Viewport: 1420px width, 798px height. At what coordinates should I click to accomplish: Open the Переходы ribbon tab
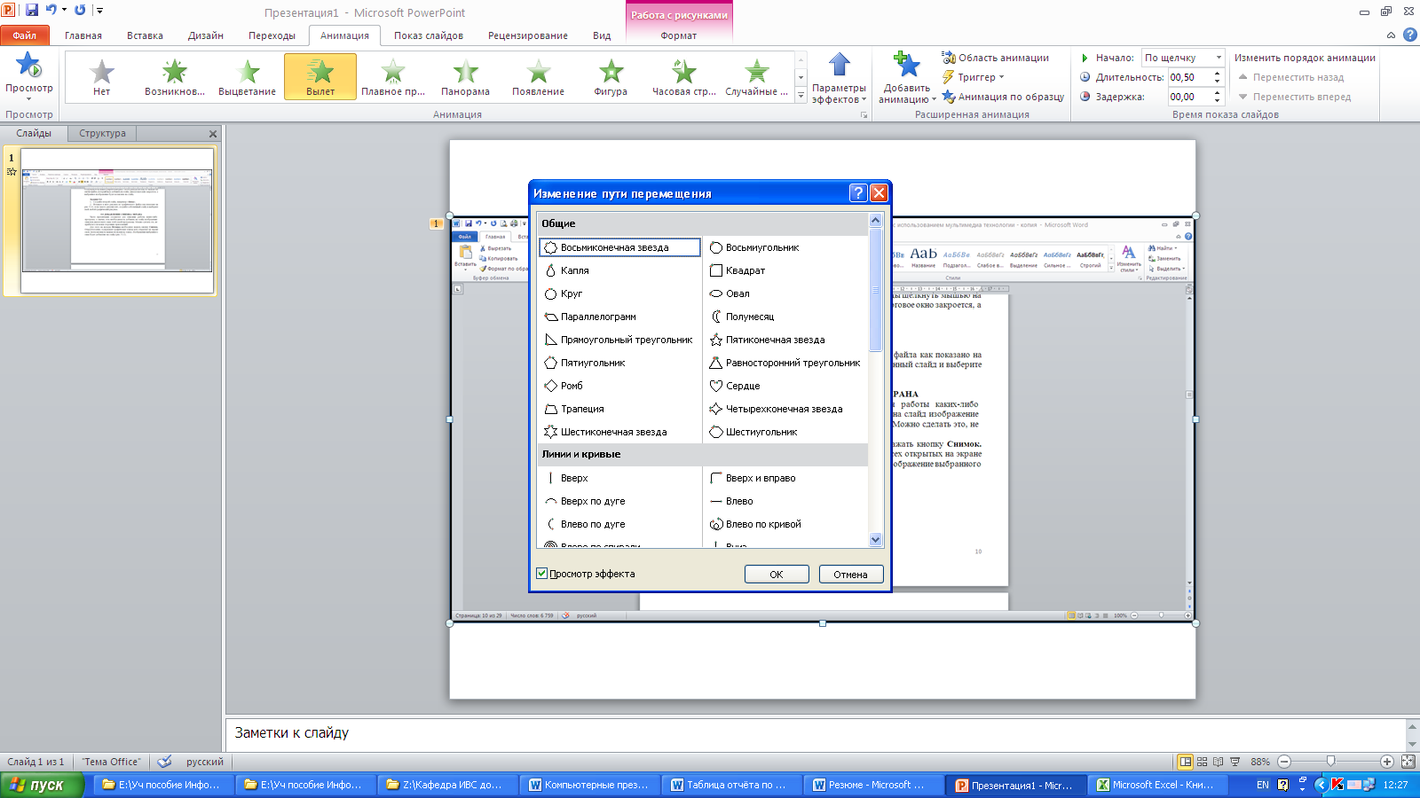[272, 35]
